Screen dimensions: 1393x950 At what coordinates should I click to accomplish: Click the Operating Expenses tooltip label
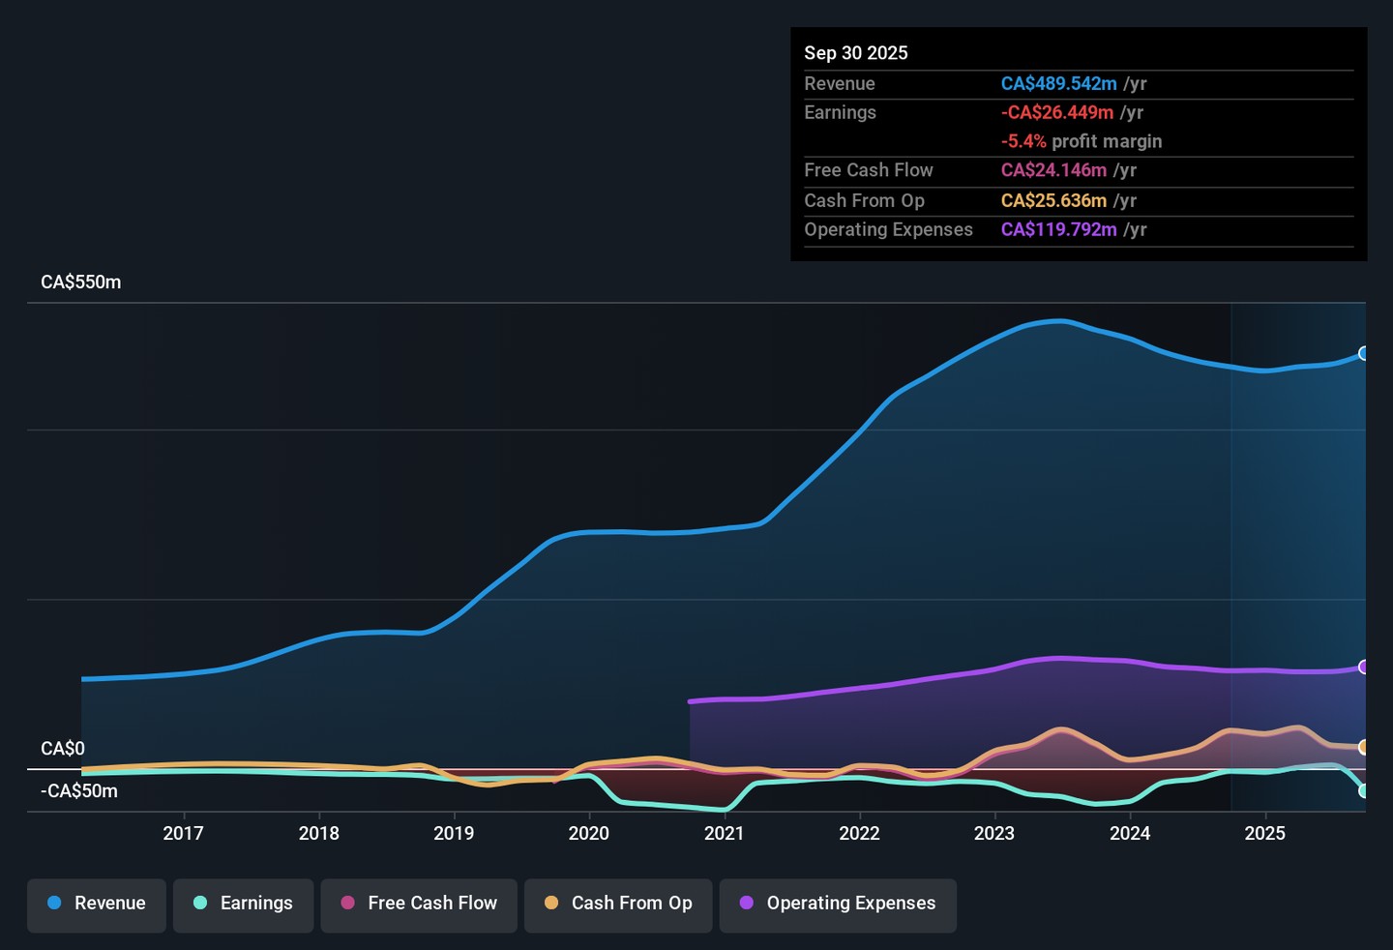(x=889, y=230)
